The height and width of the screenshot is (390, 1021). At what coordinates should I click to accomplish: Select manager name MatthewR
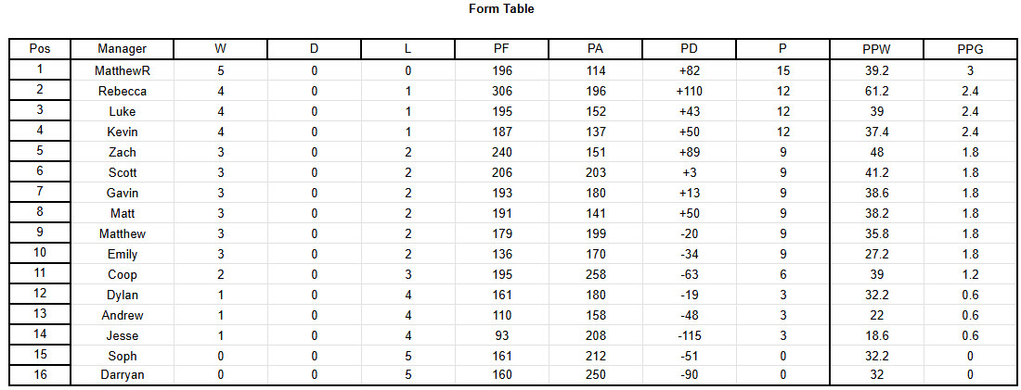pyautogui.click(x=123, y=70)
